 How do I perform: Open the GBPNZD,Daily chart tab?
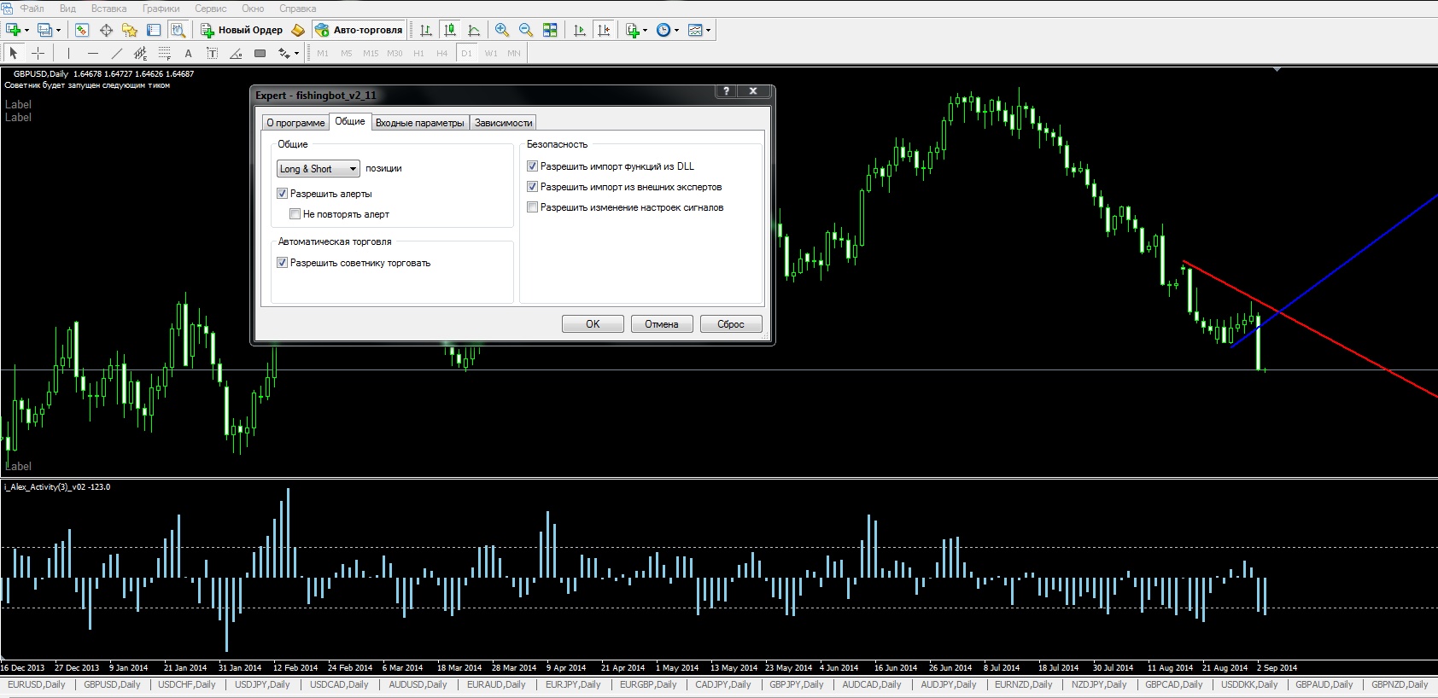(x=1400, y=684)
